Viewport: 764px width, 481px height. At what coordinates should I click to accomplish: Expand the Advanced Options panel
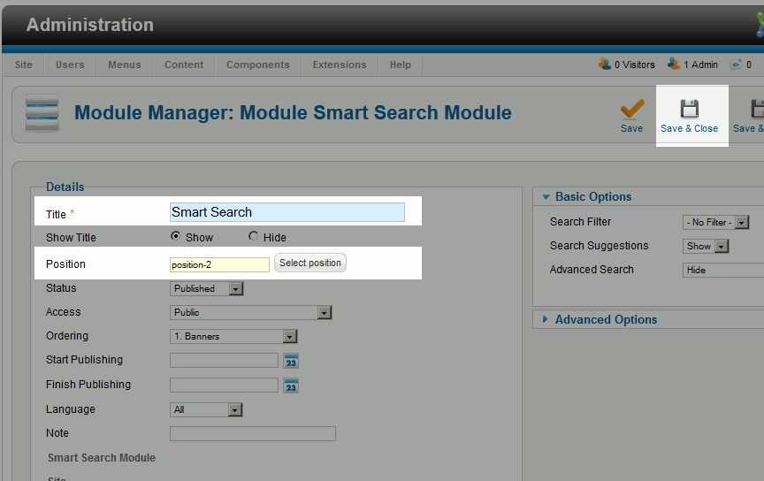pyautogui.click(x=605, y=319)
